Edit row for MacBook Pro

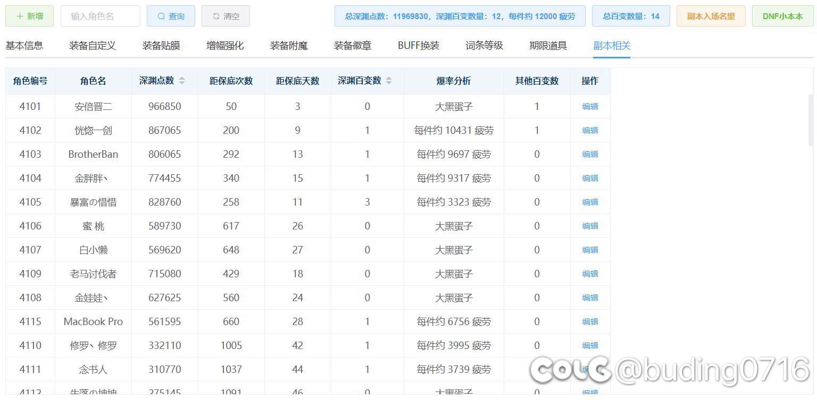(x=590, y=321)
